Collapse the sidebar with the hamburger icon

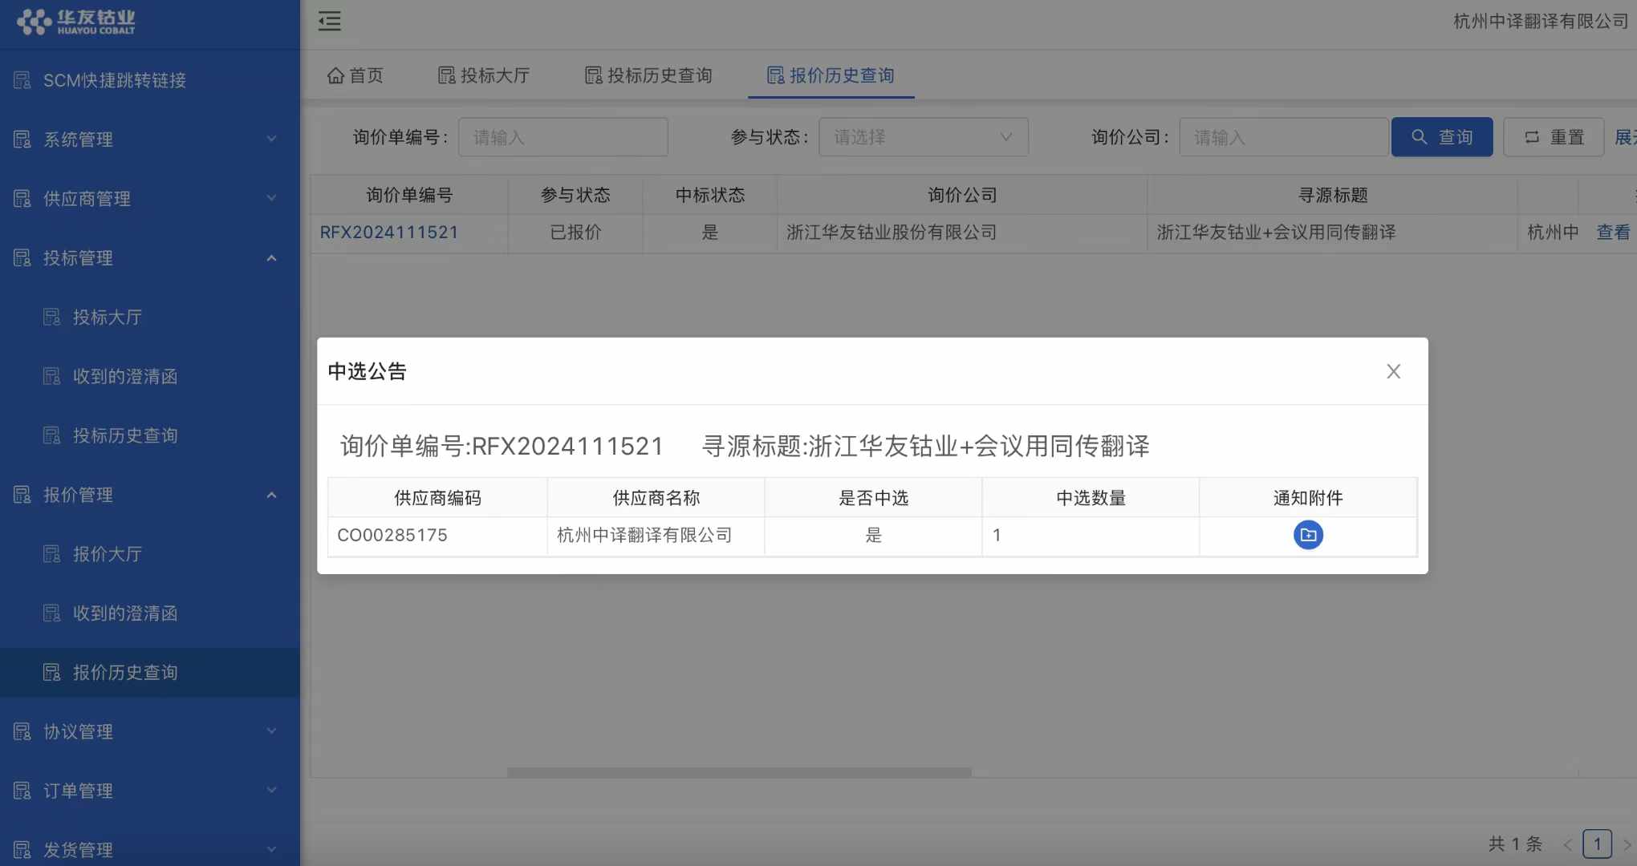(330, 21)
